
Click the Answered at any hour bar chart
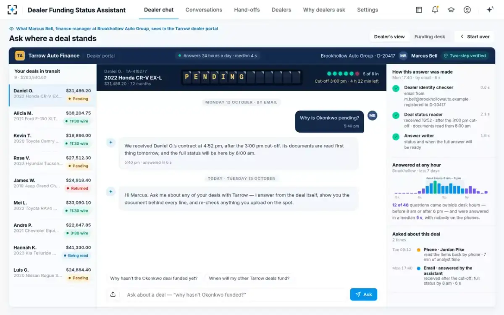point(441,187)
